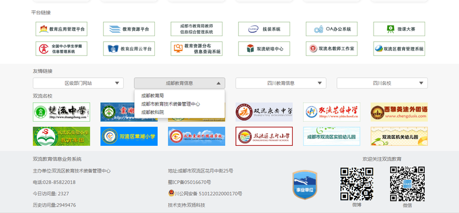
Task: Open 双流名教师工作室 platform link
Action: tap(332, 49)
